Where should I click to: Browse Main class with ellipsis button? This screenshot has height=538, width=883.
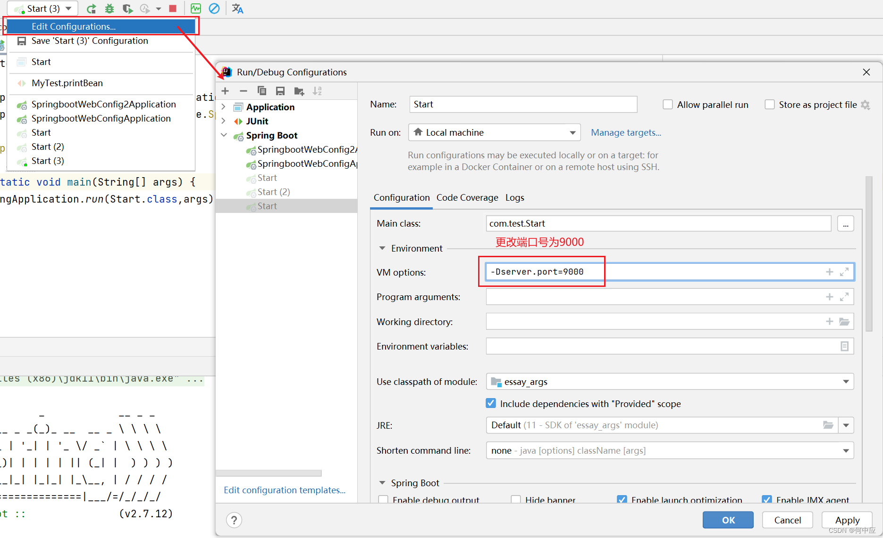(846, 223)
